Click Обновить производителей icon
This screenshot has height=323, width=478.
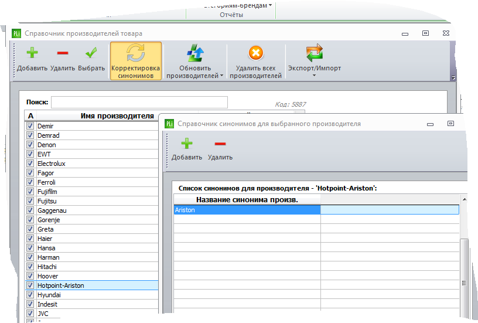click(195, 53)
